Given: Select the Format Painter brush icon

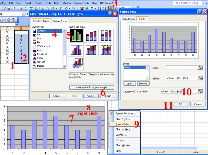Looking at the screenshot, I should 60,8.
